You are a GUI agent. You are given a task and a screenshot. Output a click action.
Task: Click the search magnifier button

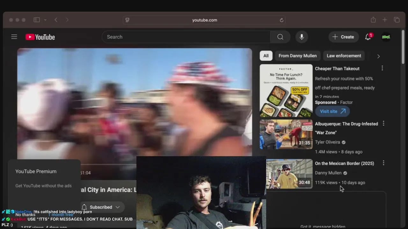(280, 37)
